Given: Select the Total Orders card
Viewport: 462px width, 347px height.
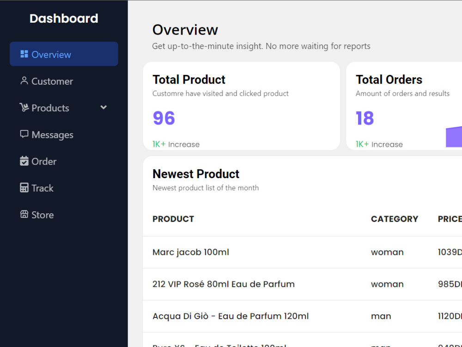Looking at the screenshot, I should (x=404, y=106).
